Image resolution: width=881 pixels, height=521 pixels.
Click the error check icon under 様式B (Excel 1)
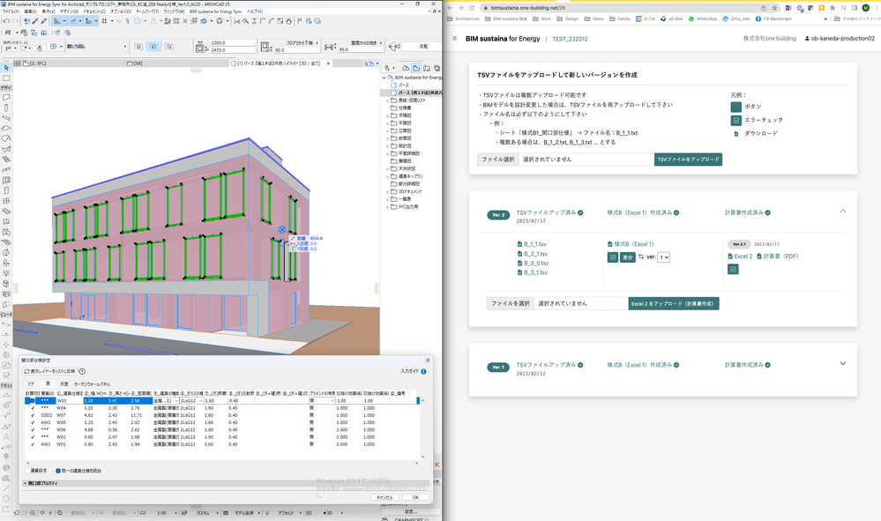tap(613, 257)
